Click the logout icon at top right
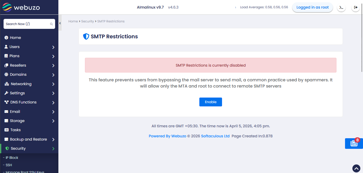 pos(355,7)
